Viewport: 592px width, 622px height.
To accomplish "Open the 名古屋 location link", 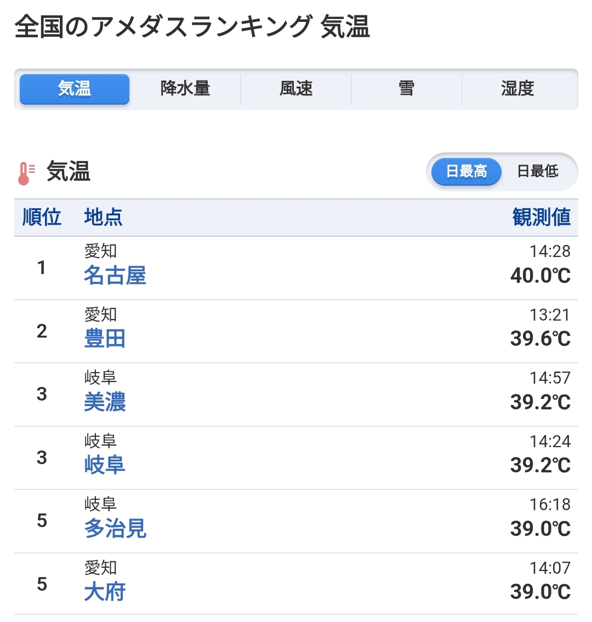I will (x=115, y=275).
